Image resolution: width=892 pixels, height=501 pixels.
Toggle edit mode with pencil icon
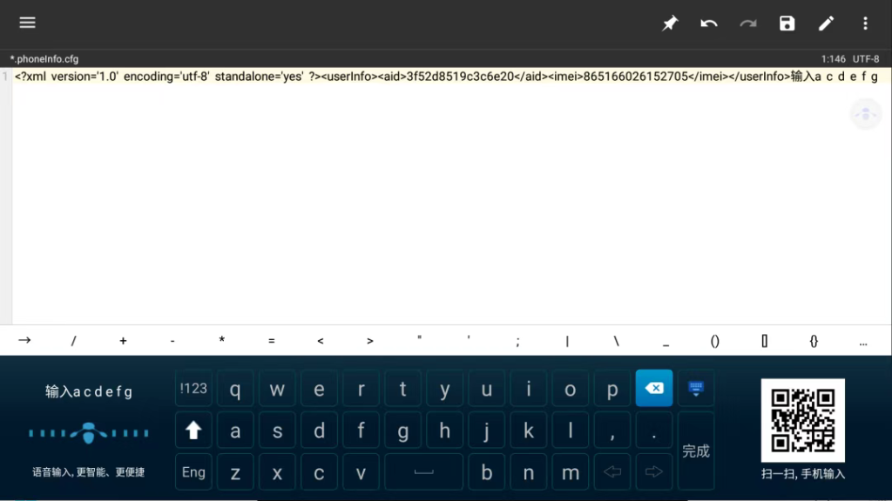point(826,23)
